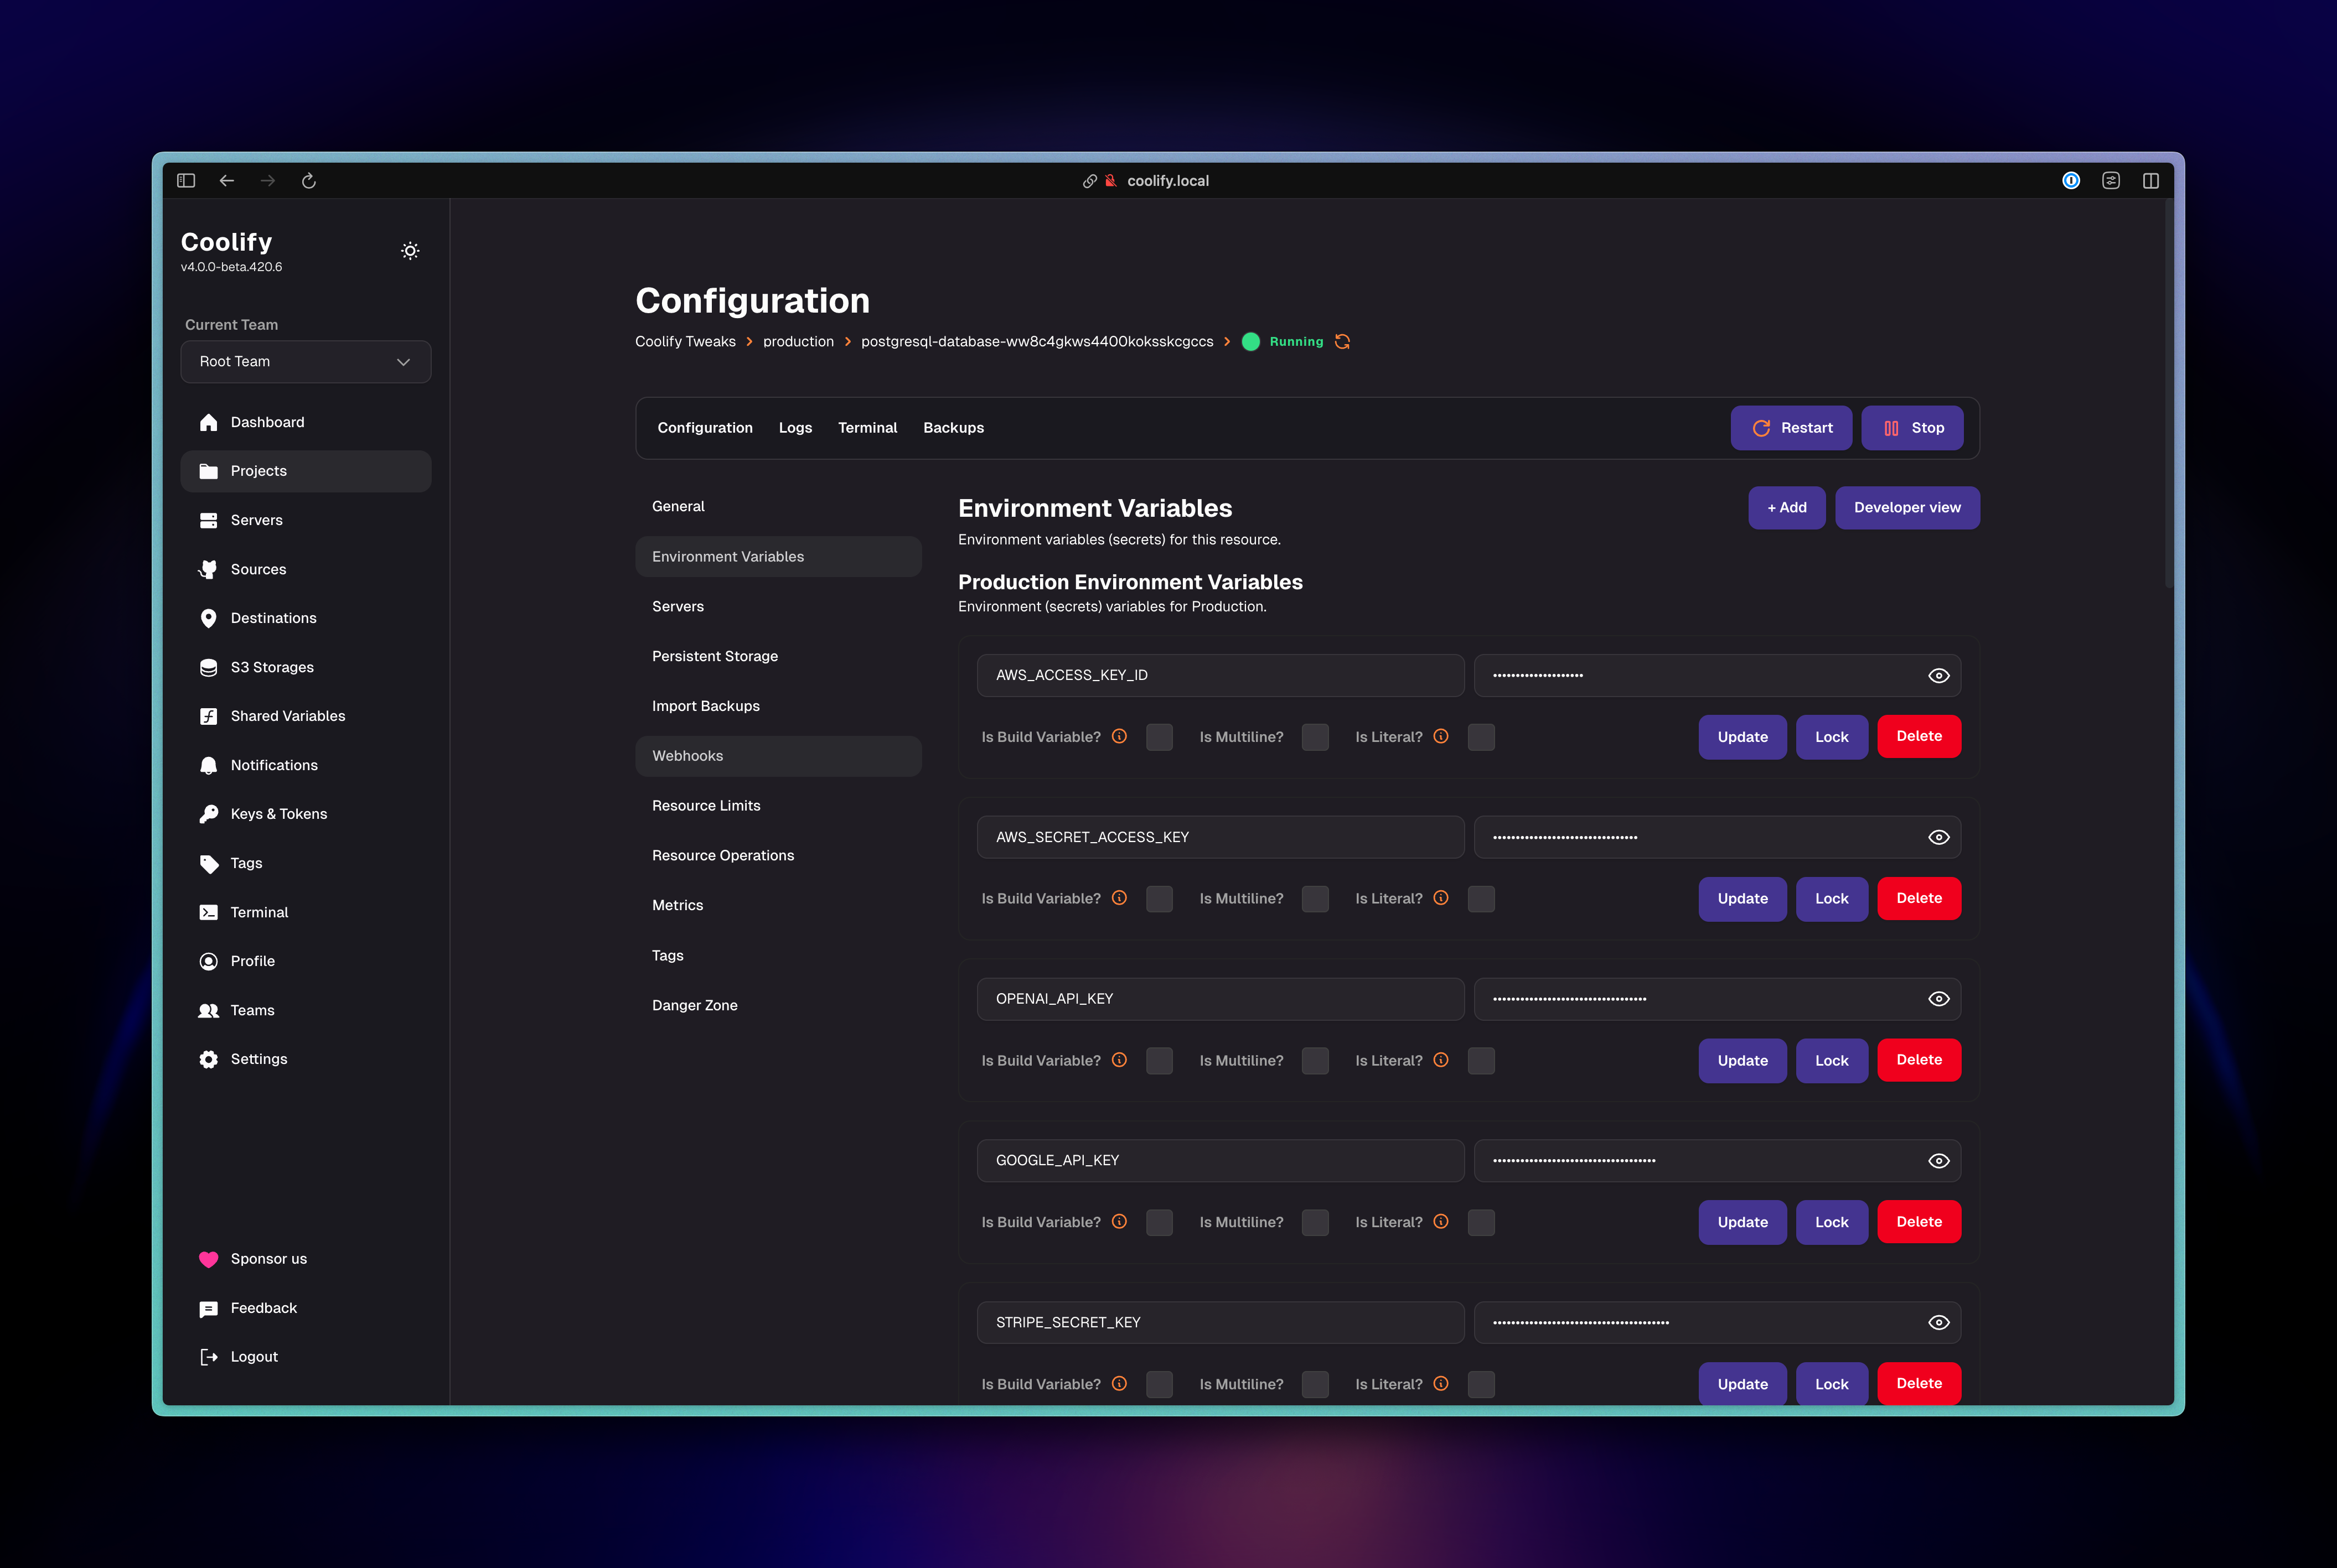The width and height of the screenshot is (2337, 1568).
Task: Click the browser sidebar toggle icon
Action: click(x=186, y=181)
